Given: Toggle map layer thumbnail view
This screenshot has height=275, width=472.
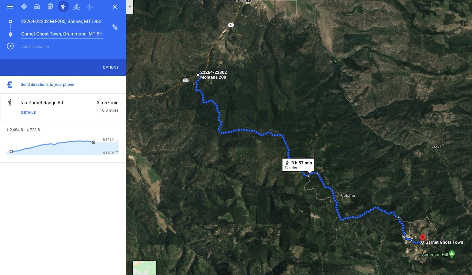Looking at the screenshot, I should 144,268.
